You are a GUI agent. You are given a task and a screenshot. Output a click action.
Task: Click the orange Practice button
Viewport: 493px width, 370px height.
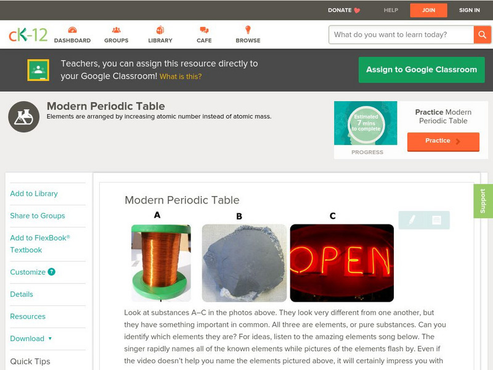[443, 141]
